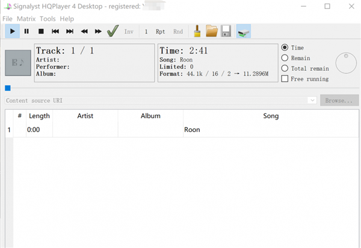
Task: Select the Time radio button
Action: [285, 47]
